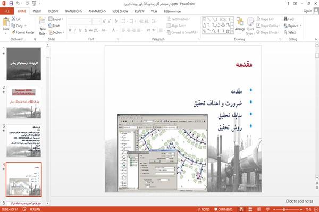Image resolution: width=319 pixels, height=212 pixels.
Task: Open Font dialog launcher
Action: click(x=118, y=39)
